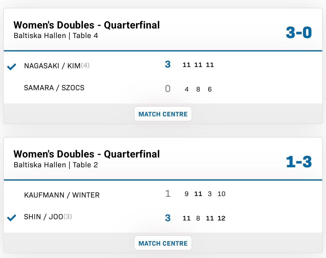Click the large 1-3 match score
Viewport: 326px width, 258px height.
tap(299, 162)
